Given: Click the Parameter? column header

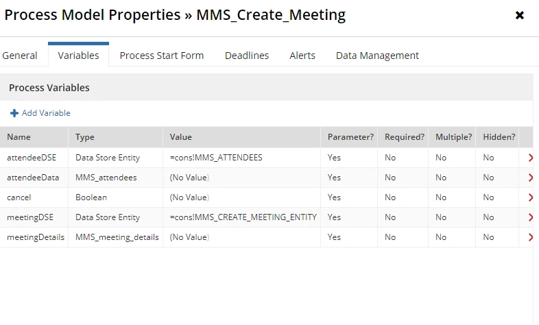Looking at the screenshot, I should pyautogui.click(x=349, y=137).
